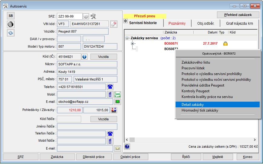Click the left arrow of horizontal scrollbar

pyautogui.click(x=127, y=140)
